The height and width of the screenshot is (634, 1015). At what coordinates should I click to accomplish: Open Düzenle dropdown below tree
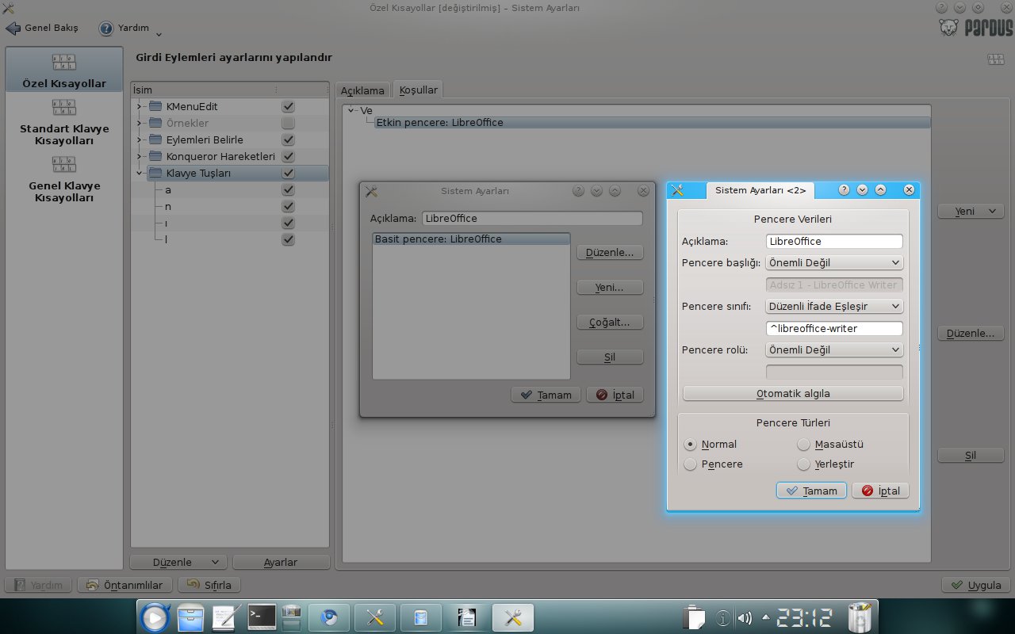pyautogui.click(x=179, y=562)
